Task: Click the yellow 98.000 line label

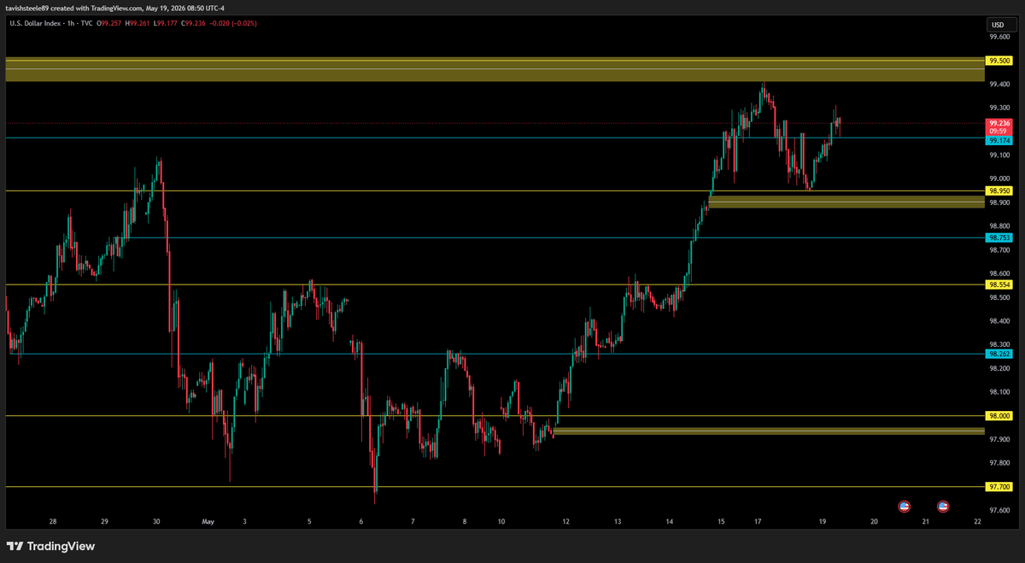Action: click(x=999, y=416)
